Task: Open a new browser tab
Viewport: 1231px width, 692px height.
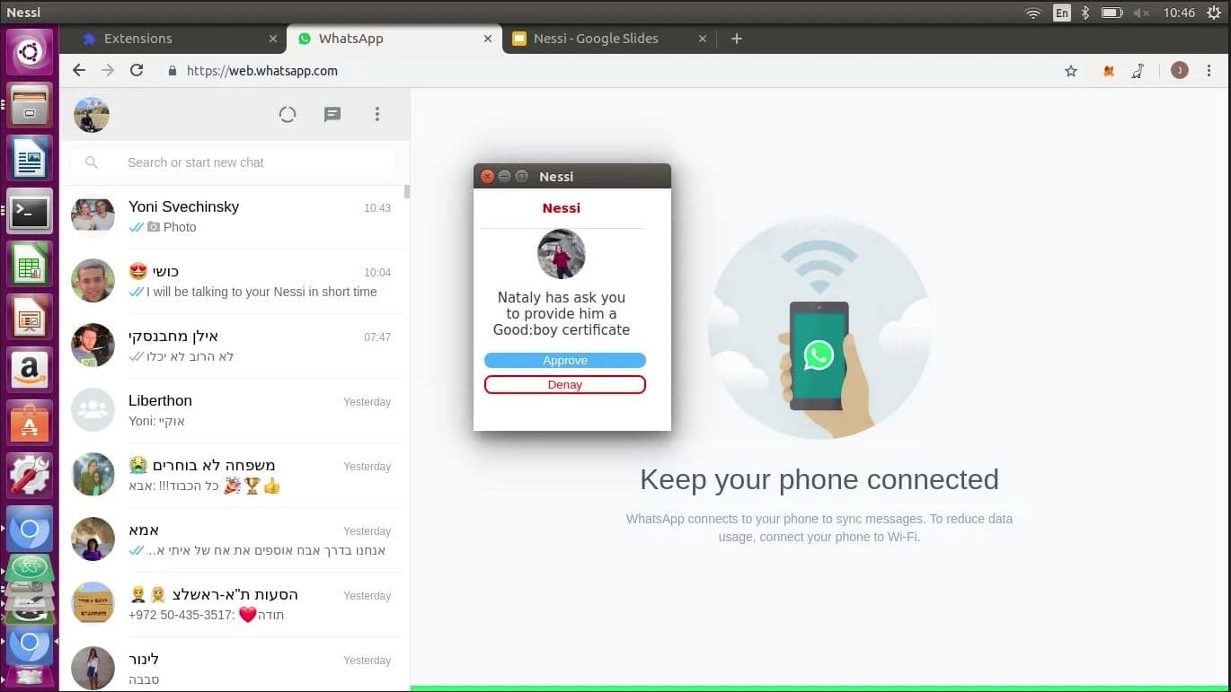Action: pyautogui.click(x=737, y=39)
